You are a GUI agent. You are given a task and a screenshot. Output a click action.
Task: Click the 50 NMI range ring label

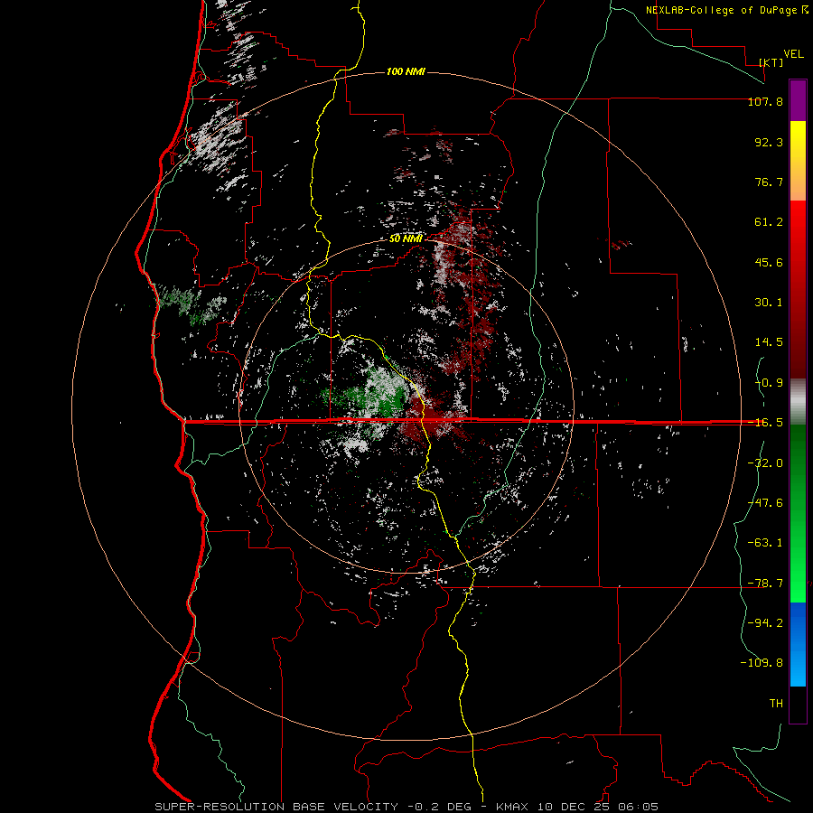pyautogui.click(x=406, y=238)
